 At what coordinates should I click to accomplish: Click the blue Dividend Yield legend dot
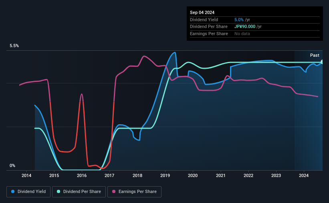click(x=13, y=191)
